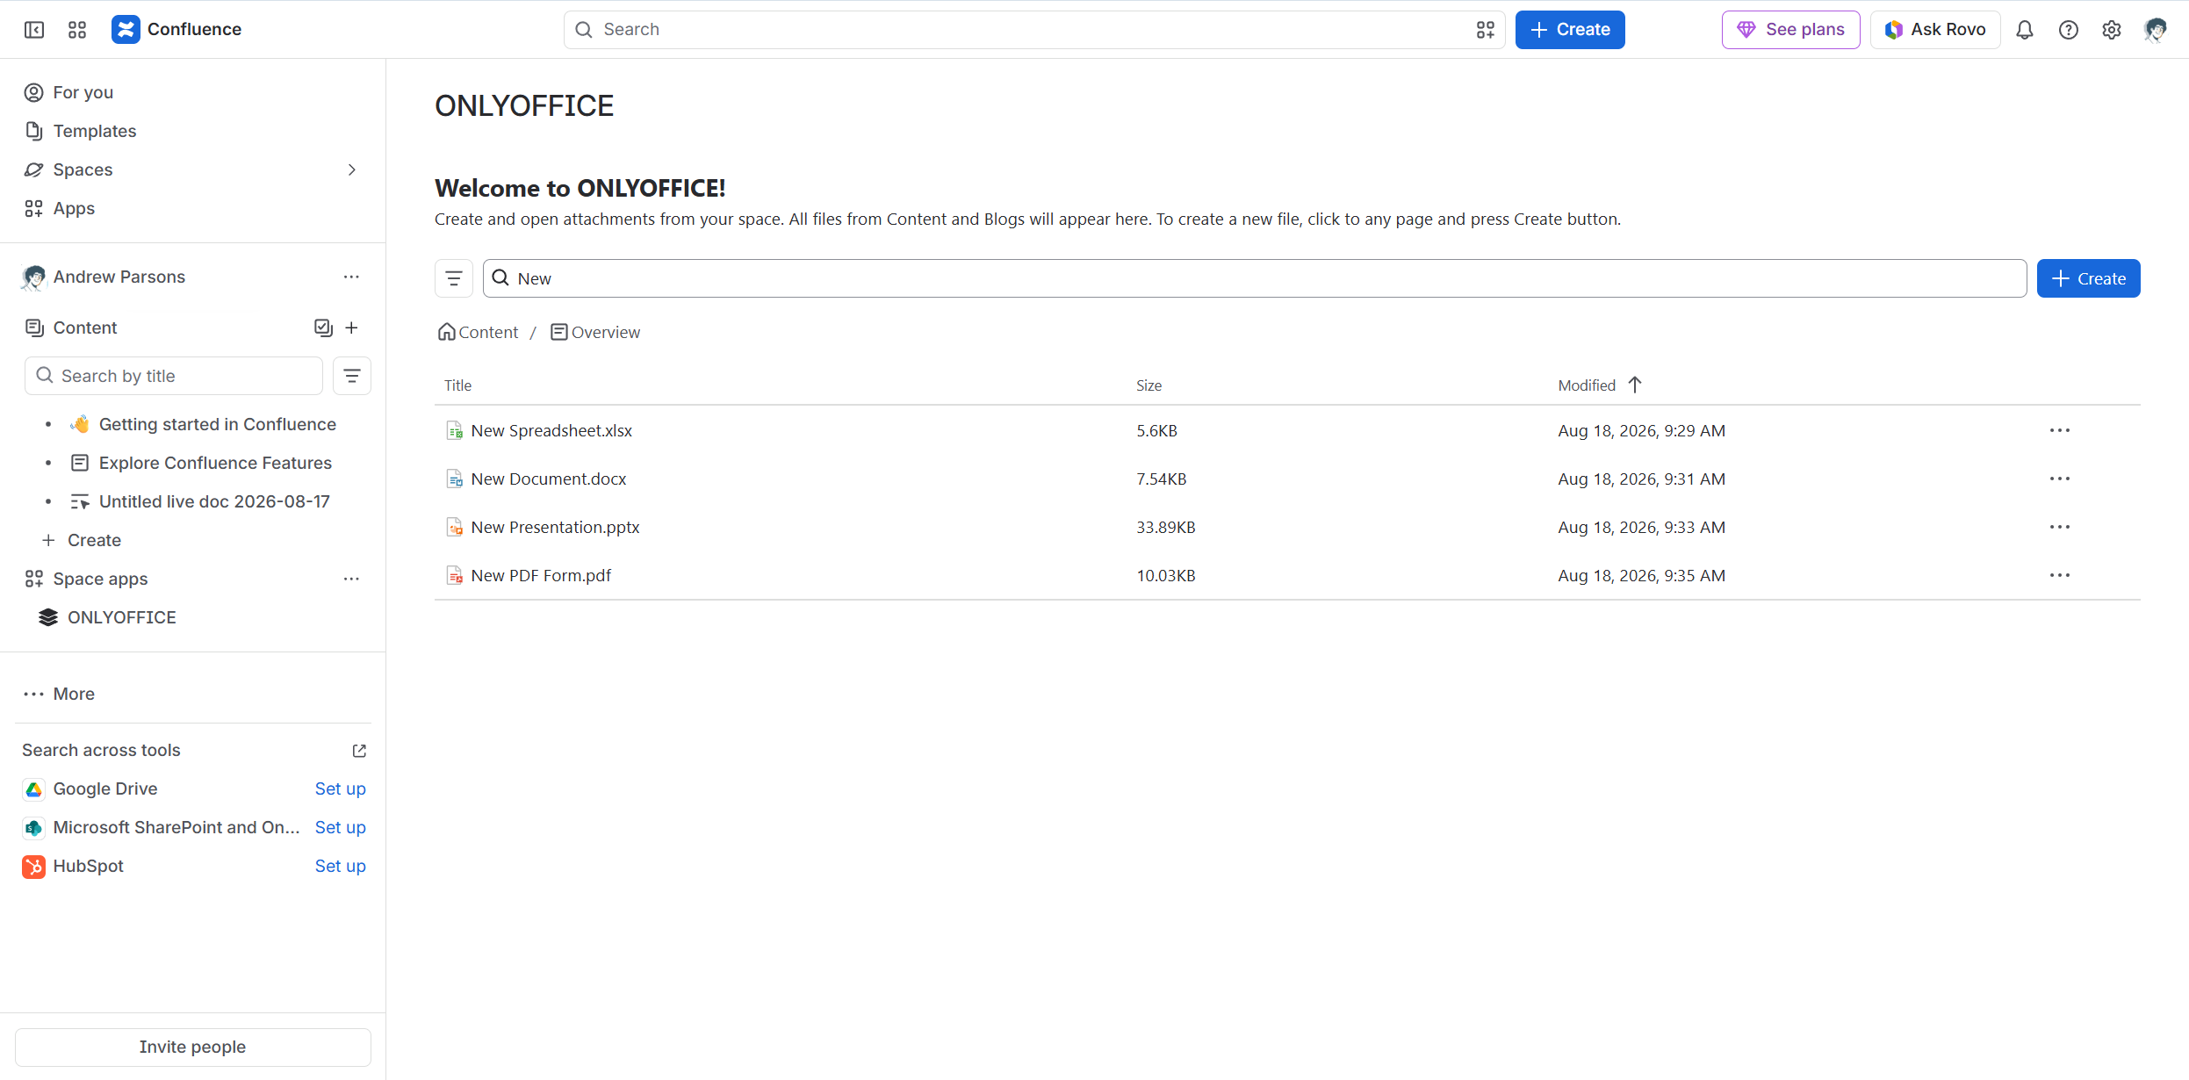The height and width of the screenshot is (1080, 2189).
Task: Open ONLYOFFICE space app
Action: 108,617
